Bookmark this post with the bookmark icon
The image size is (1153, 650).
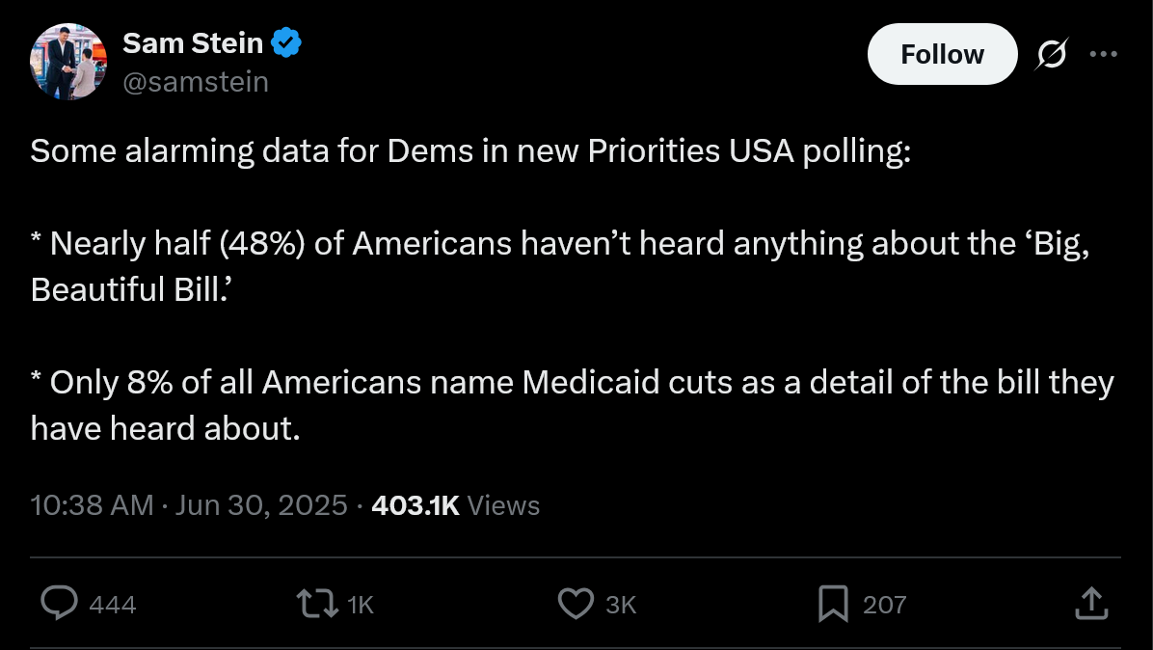pyautogui.click(x=833, y=604)
